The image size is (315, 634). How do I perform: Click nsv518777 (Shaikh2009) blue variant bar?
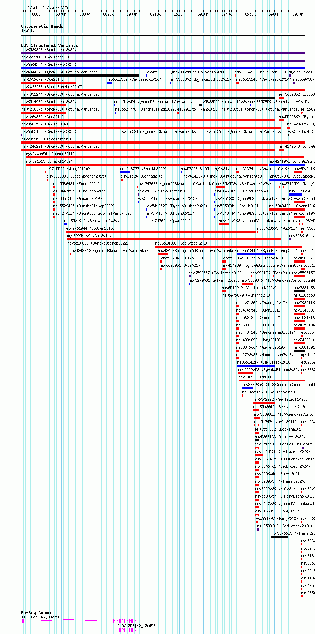point(125,172)
